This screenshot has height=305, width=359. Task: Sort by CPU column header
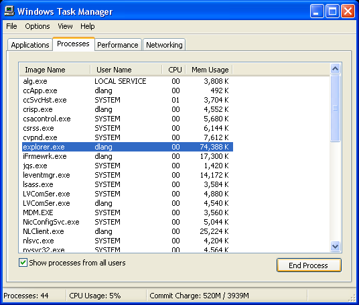[x=174, y=70]
